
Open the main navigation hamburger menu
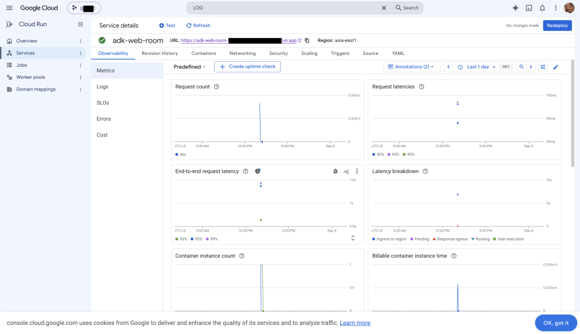click(x=9, y=8)
